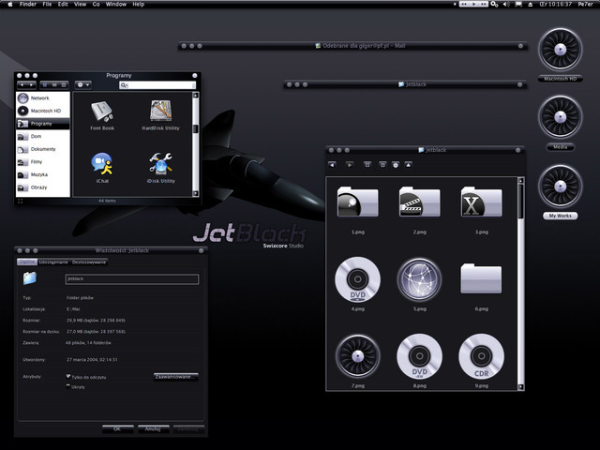Screen dimensions: 600x450
Task: Select 9.png CDR disc icon
Action: coord(481,356)
